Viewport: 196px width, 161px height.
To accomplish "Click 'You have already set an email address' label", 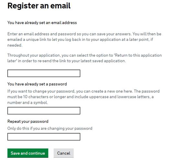I will point(42,23).
